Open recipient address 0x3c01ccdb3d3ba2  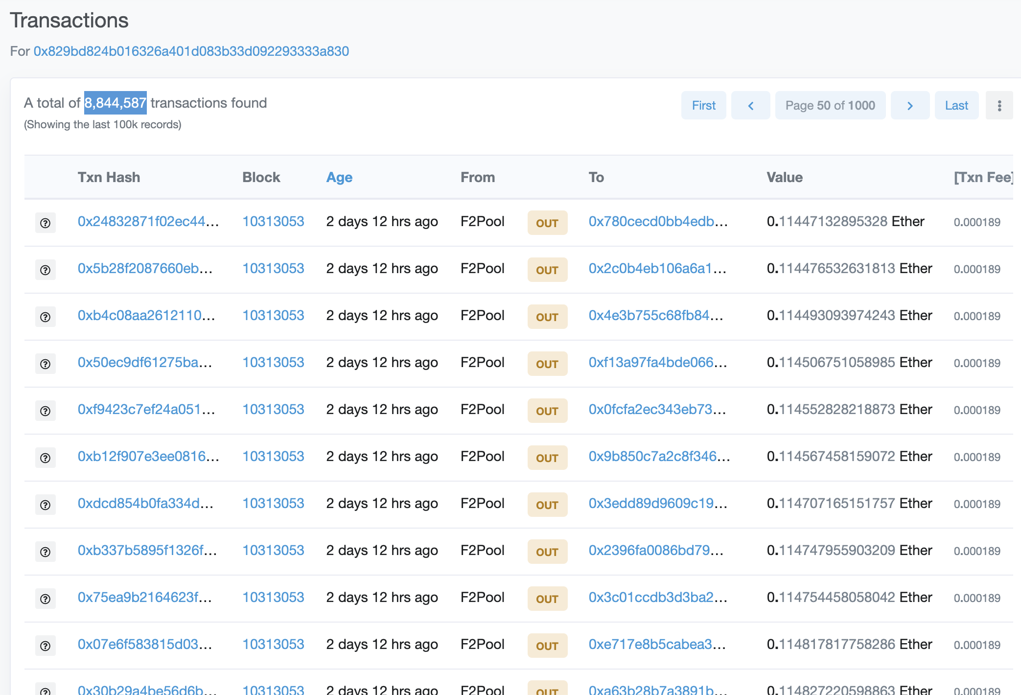658,597
